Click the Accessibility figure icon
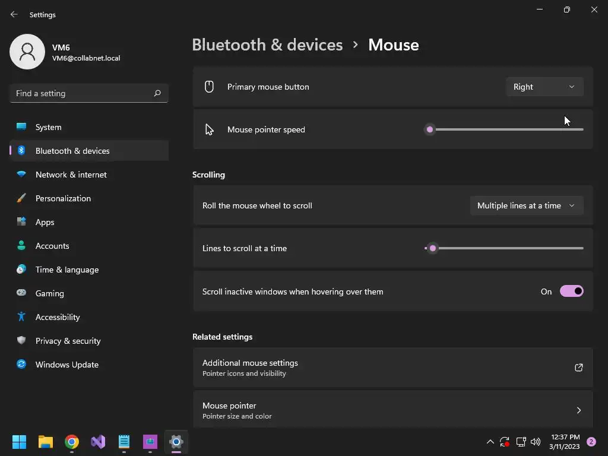The height and width of the screenshot is (456, 608). 21,317
